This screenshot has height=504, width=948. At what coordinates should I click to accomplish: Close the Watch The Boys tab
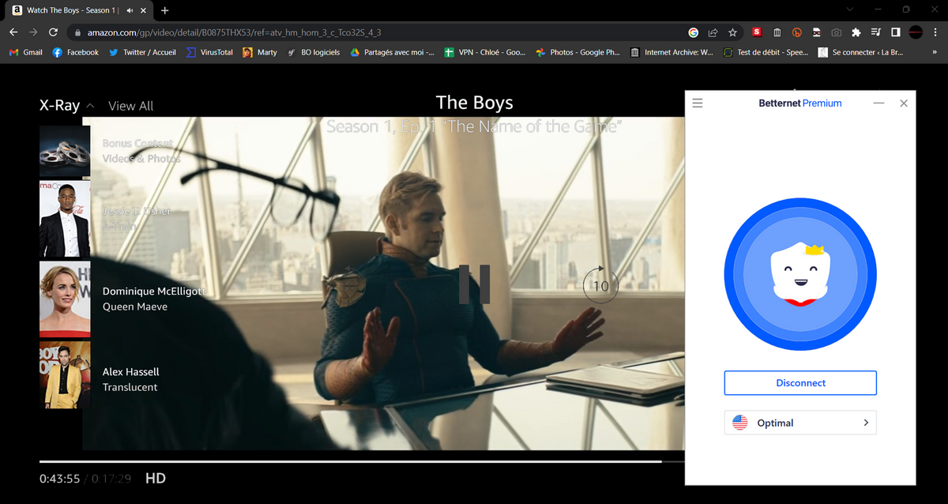143,10
